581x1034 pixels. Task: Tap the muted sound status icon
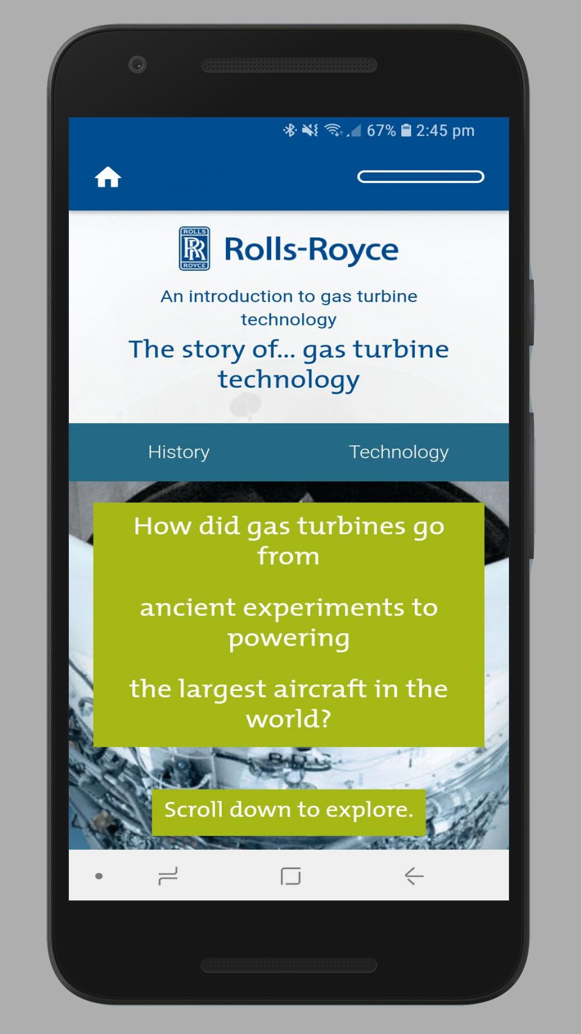tap(310, 130)
